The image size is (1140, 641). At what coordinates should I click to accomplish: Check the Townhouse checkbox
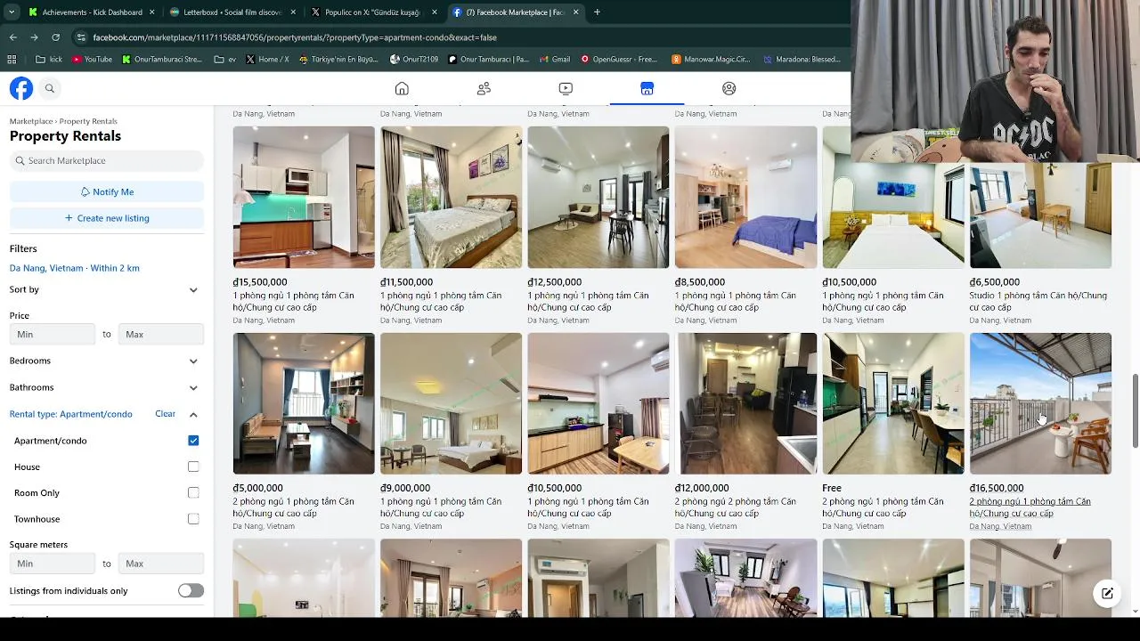[x=193, y=519]
